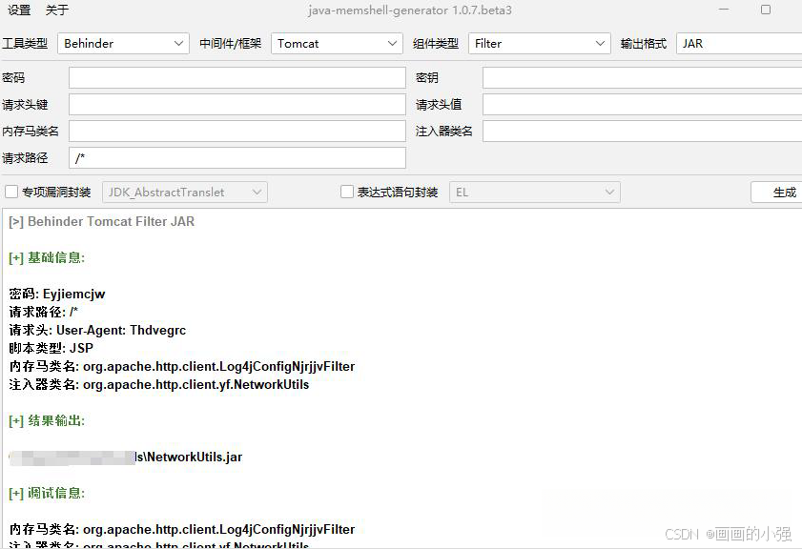Click the 密码 input field
Viewport: 802px width, 549px height.
[x=237, y=78]
